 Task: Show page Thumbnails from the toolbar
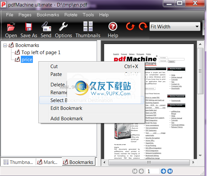coord(88,26)
